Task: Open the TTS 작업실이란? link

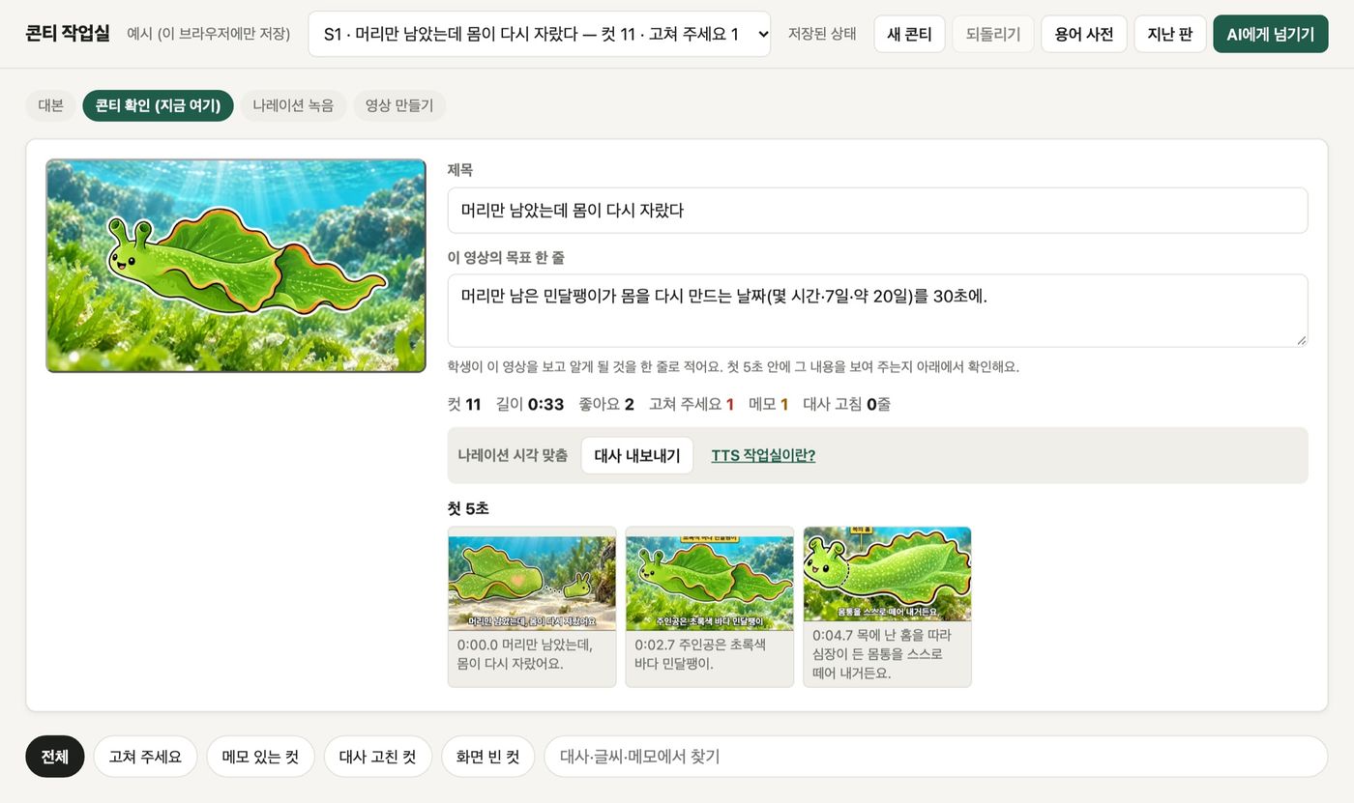Action: [763, 455]
